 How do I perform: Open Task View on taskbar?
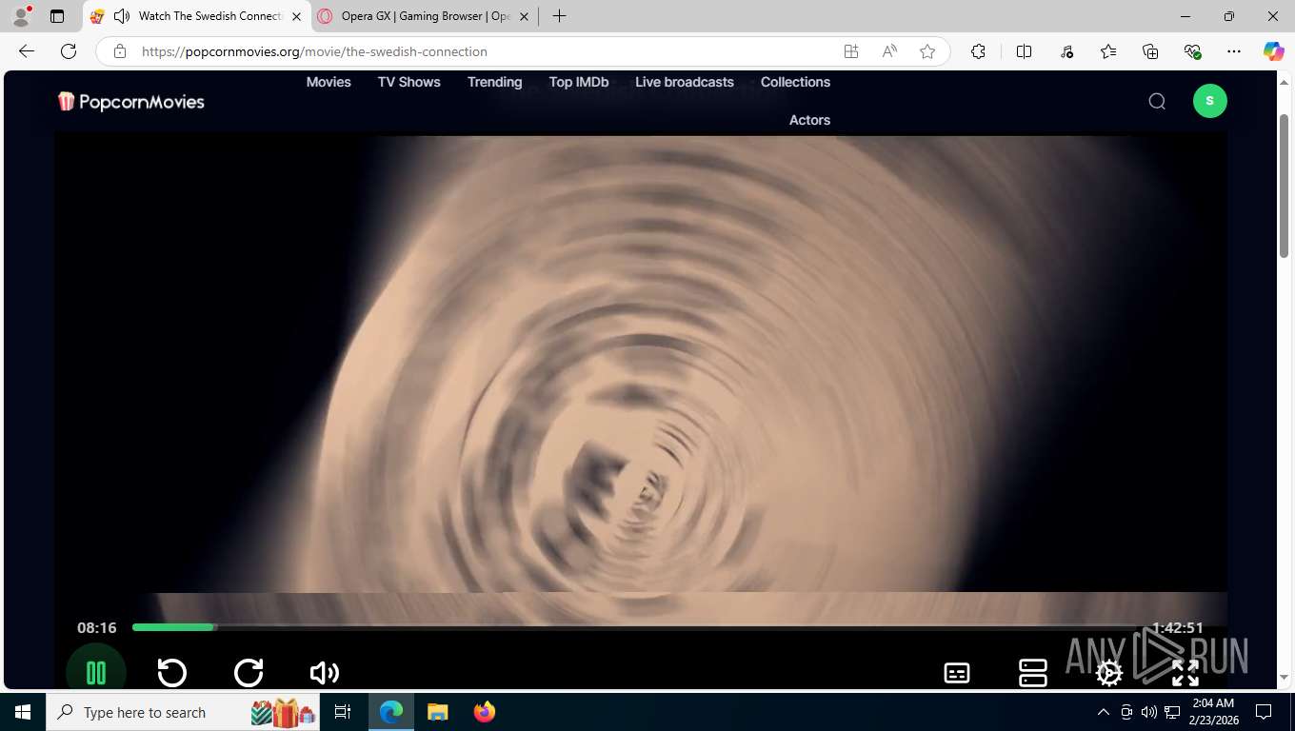(343, 712)
